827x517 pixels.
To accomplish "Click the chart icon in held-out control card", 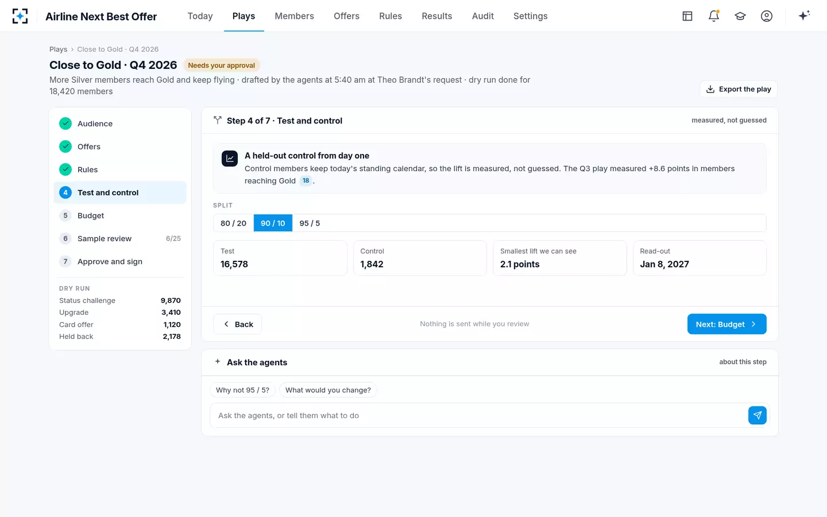I will click(230, 159).
